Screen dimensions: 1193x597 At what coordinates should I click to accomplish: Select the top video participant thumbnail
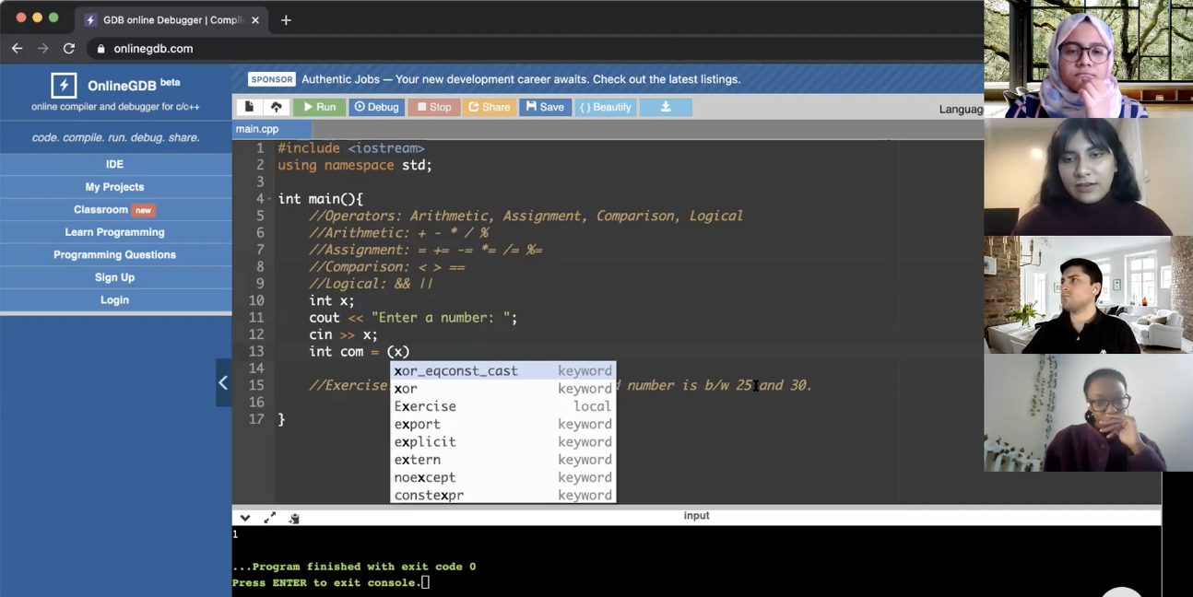(x=1088, y=59)
